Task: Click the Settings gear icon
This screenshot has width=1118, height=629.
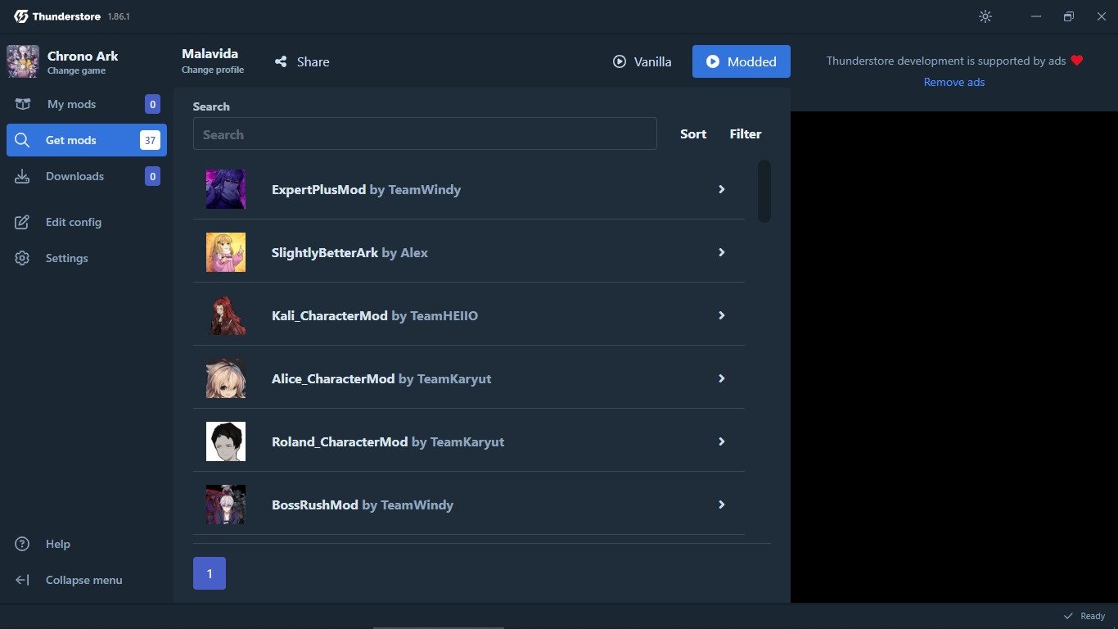Action: click(x=23, y=258)
